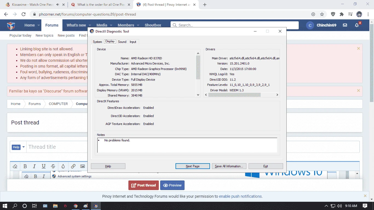This screenshot has height=210, width=374.
Task: Open the Shoutbox navigation item
Action: click(x=153, y=25)
